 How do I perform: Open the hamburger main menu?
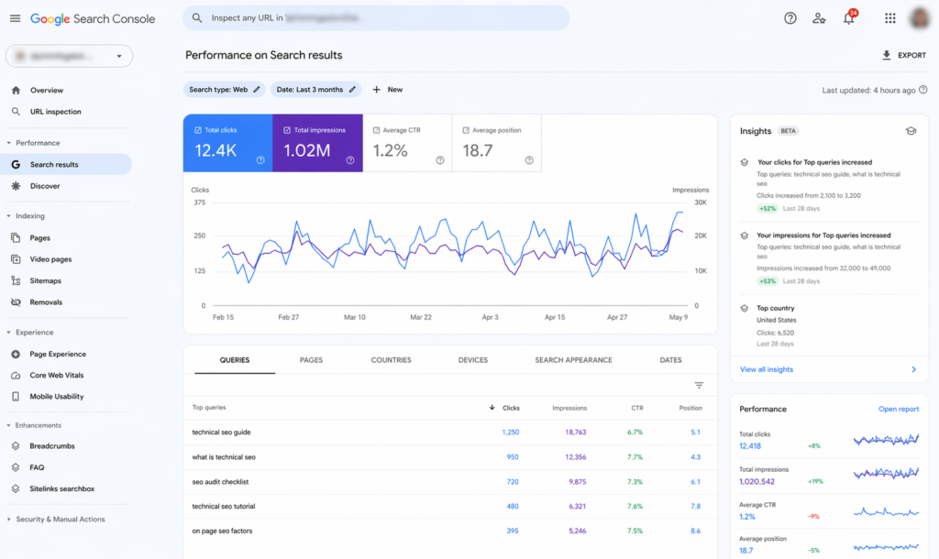click(x=15, y=18)
